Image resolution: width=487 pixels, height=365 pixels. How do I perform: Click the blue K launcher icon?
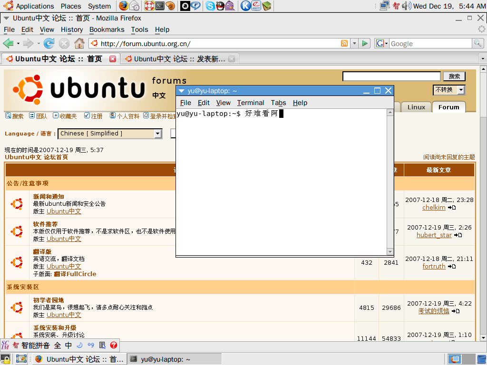246,6
